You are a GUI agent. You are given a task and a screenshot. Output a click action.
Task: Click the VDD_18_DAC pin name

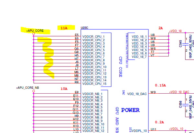point(137,94)
